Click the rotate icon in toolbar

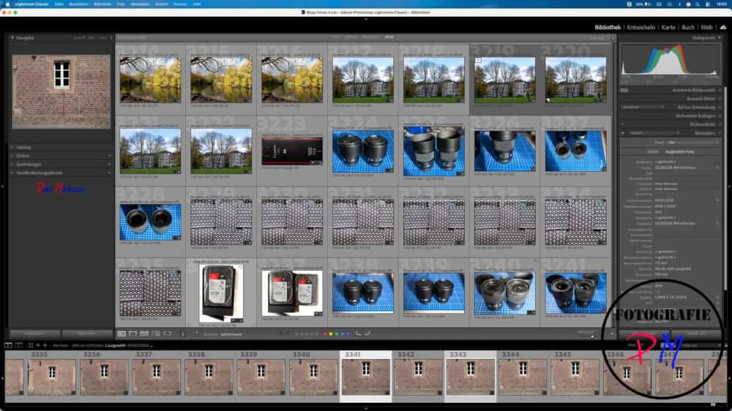[357, 333]
